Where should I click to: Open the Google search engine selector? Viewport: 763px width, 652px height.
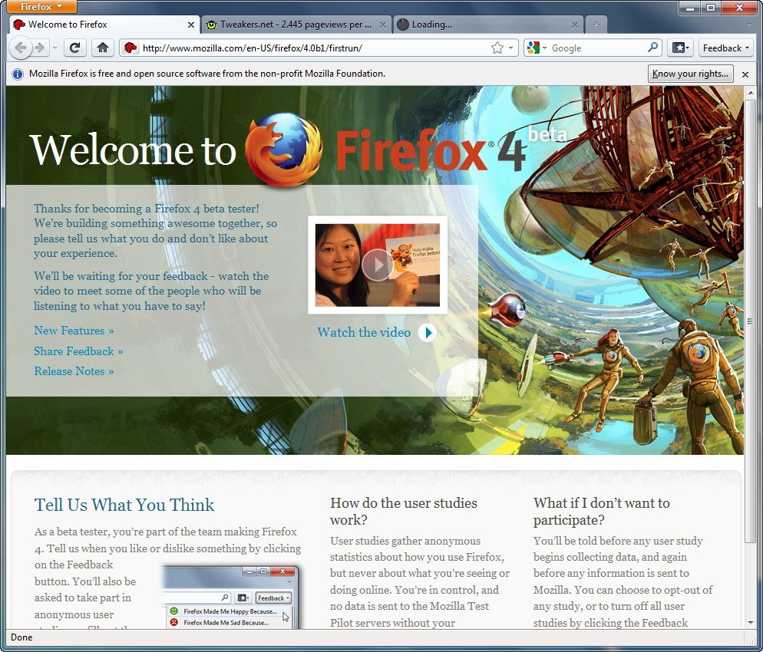pos(537,48)
